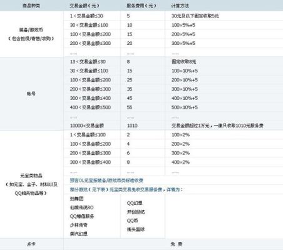Select the '200×10%+5' formula cell
The image size is (283, 250).
185,80
